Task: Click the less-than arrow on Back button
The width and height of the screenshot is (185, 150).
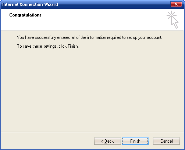Action: pos(102,141)
